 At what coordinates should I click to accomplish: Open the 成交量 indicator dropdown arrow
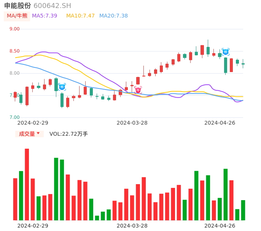click(38, 133)
